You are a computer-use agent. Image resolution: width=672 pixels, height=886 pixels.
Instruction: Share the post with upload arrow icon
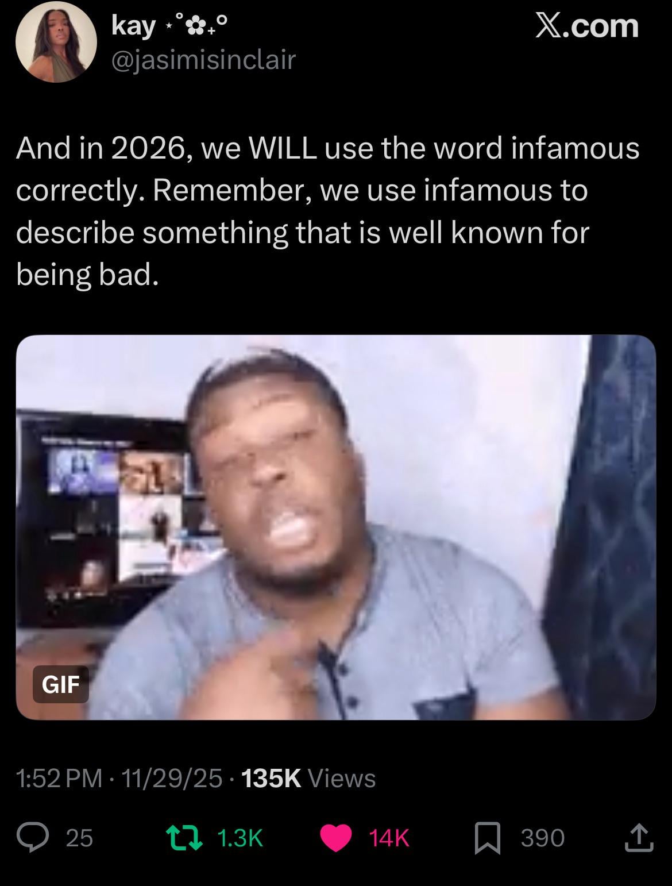[639, 837]
